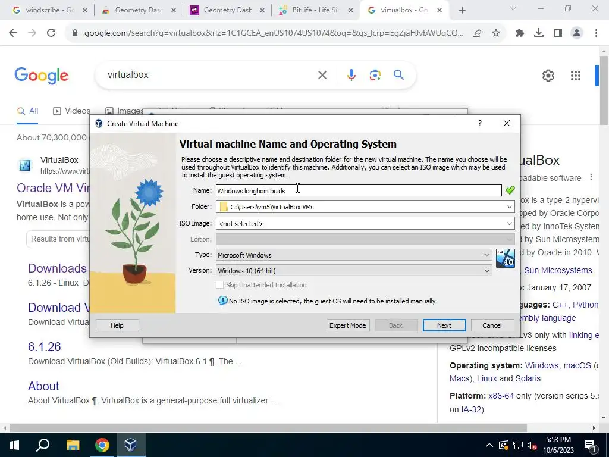Show hidden tray icons chevron
This screenshot has width=609, height=457.
pyautogui.click(x=489, y=445)
